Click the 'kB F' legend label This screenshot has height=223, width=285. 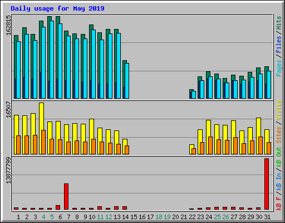[279, 203]
